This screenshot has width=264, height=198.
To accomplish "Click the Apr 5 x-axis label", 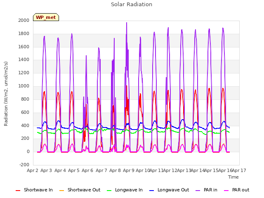I will [74, 170].
